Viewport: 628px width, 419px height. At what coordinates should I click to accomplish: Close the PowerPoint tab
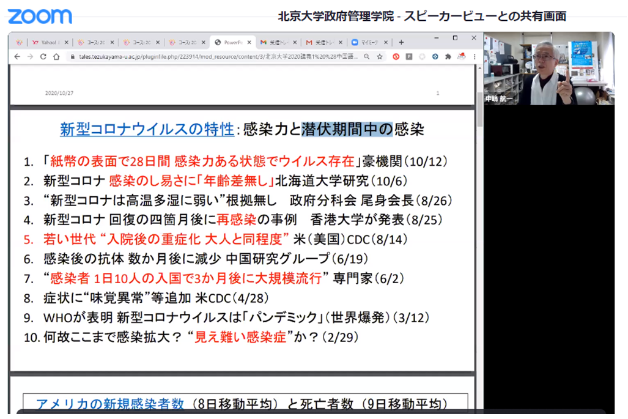pyautogui.click(x=249, y=42)
